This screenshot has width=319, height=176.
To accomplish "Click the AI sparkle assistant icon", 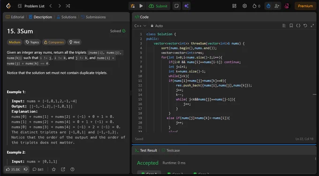I will 186,6.
